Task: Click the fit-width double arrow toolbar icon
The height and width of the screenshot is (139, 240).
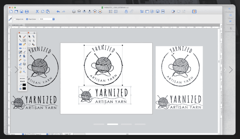Action: pos(163,12)
